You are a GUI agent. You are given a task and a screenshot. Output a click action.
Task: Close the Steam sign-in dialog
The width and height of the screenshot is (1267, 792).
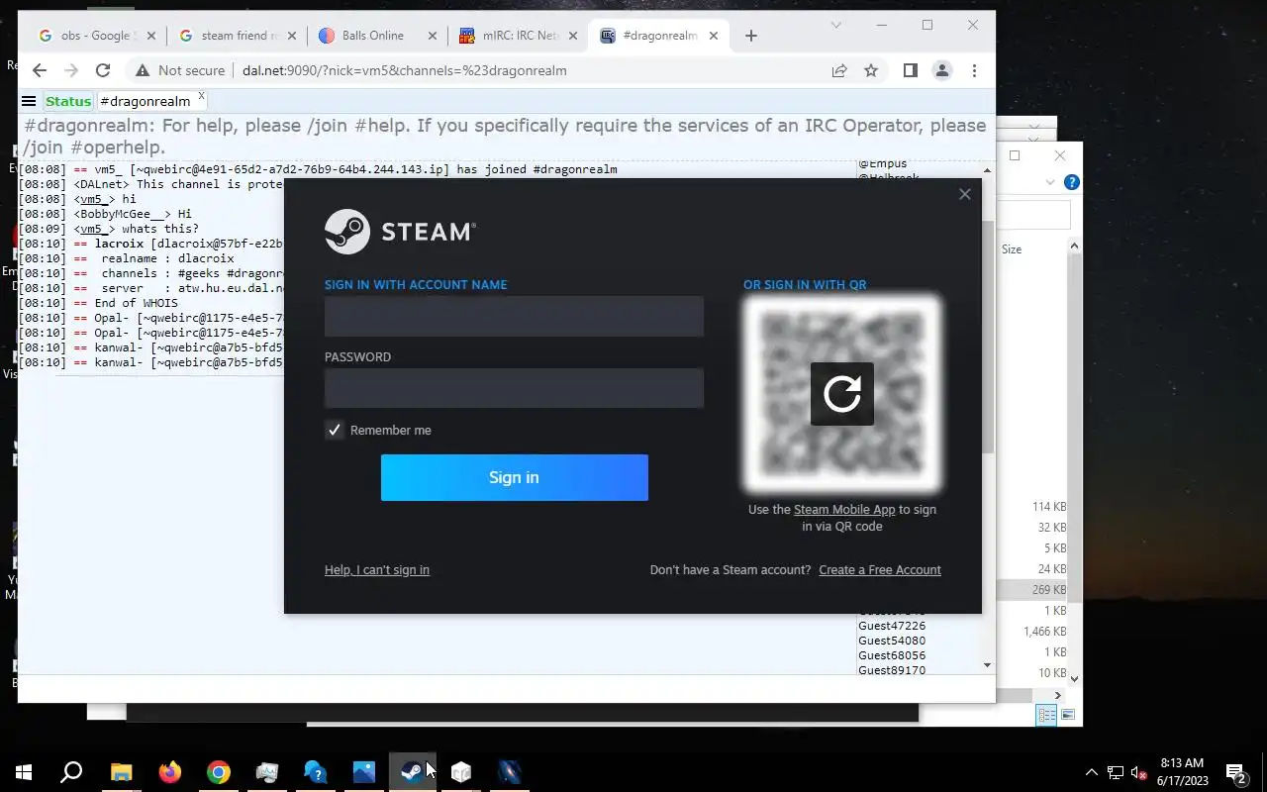[965, 194]
